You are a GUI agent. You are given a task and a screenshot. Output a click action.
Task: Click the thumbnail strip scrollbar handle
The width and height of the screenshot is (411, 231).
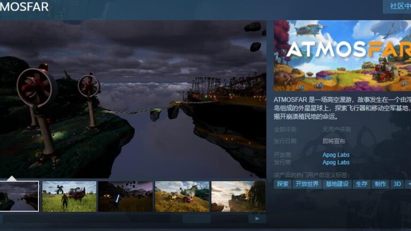(196, 219)
